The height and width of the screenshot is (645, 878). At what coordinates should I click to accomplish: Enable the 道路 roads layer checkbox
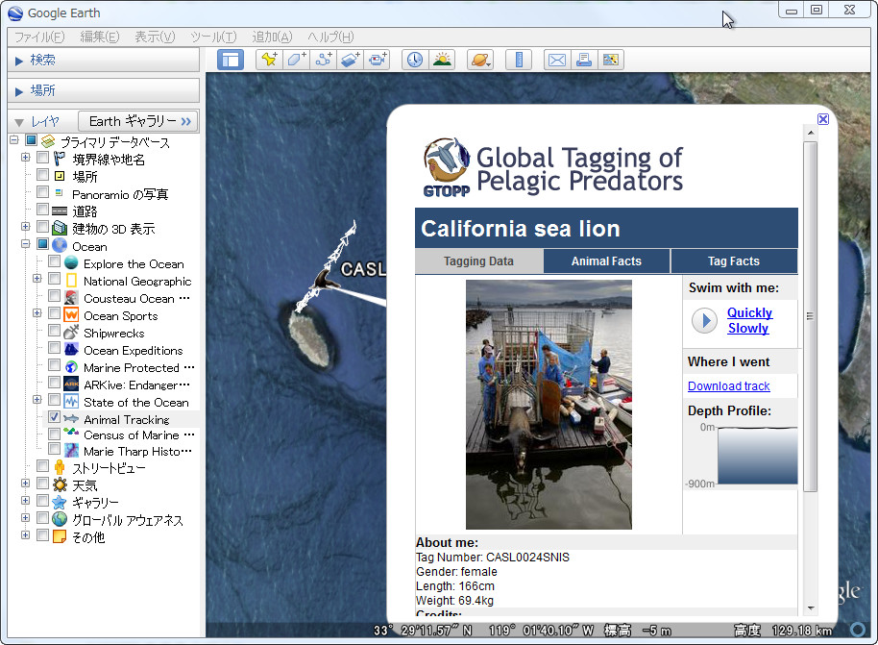pyautogui.click(x=42, y=209)
